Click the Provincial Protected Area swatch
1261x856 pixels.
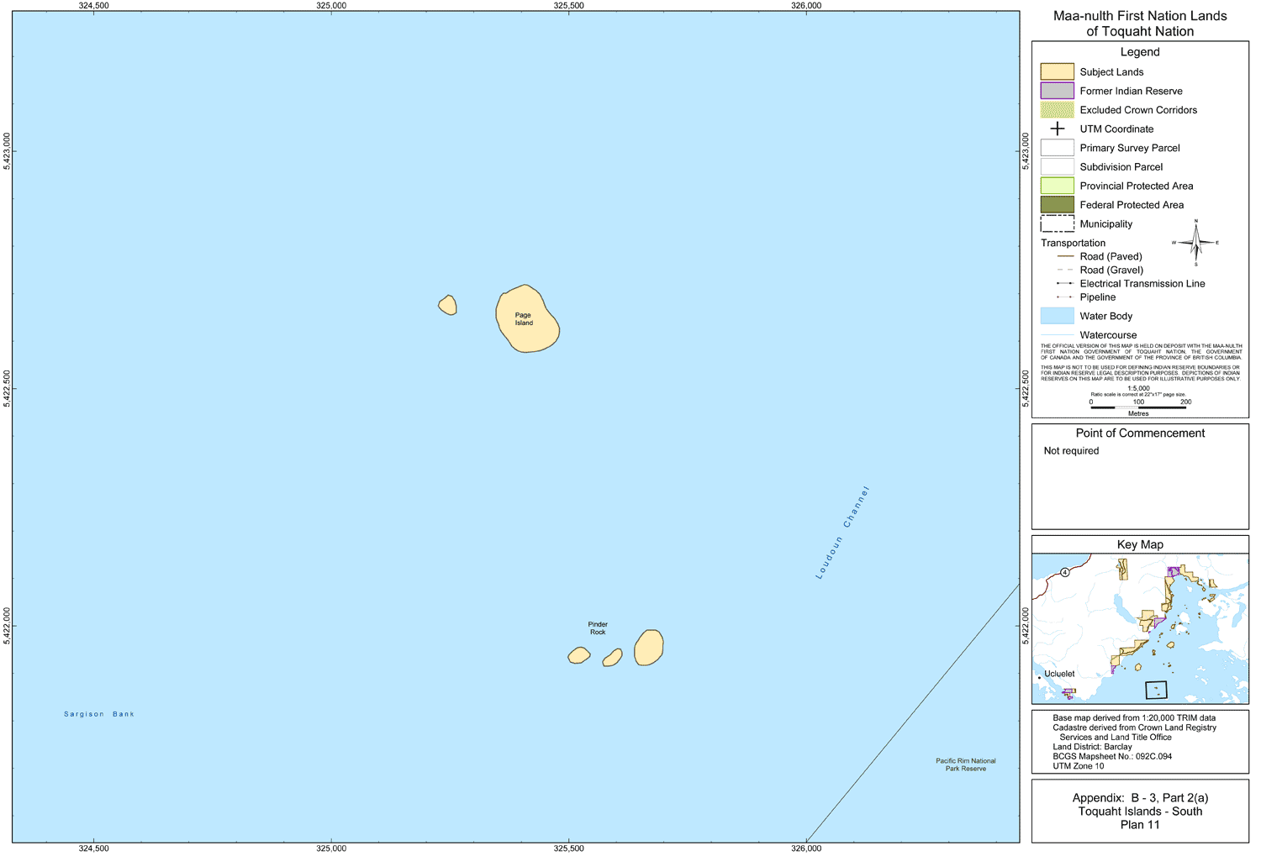pyautogui.click(x=1057, y=186)
